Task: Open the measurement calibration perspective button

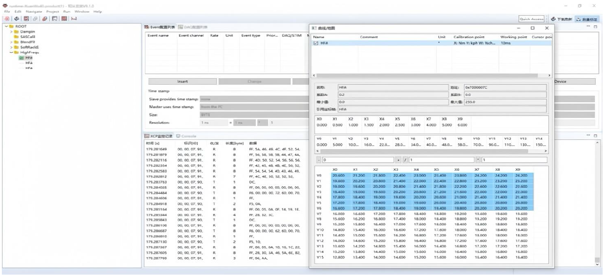Action: (587, 19)
